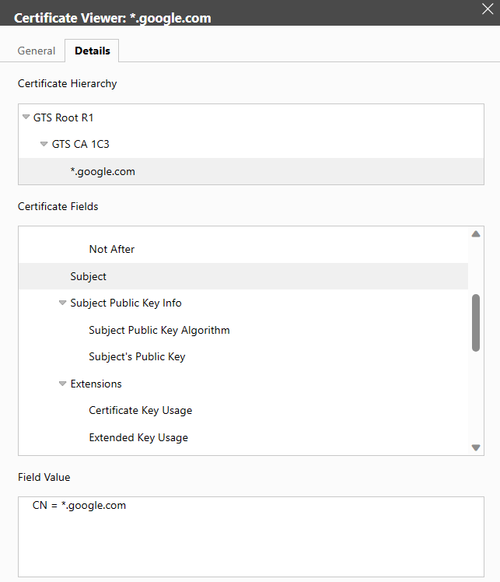The width and height of the screenshot is (500, 582).
Task: Select the Extended Key Usage field
Action: [x=138, y=437]
